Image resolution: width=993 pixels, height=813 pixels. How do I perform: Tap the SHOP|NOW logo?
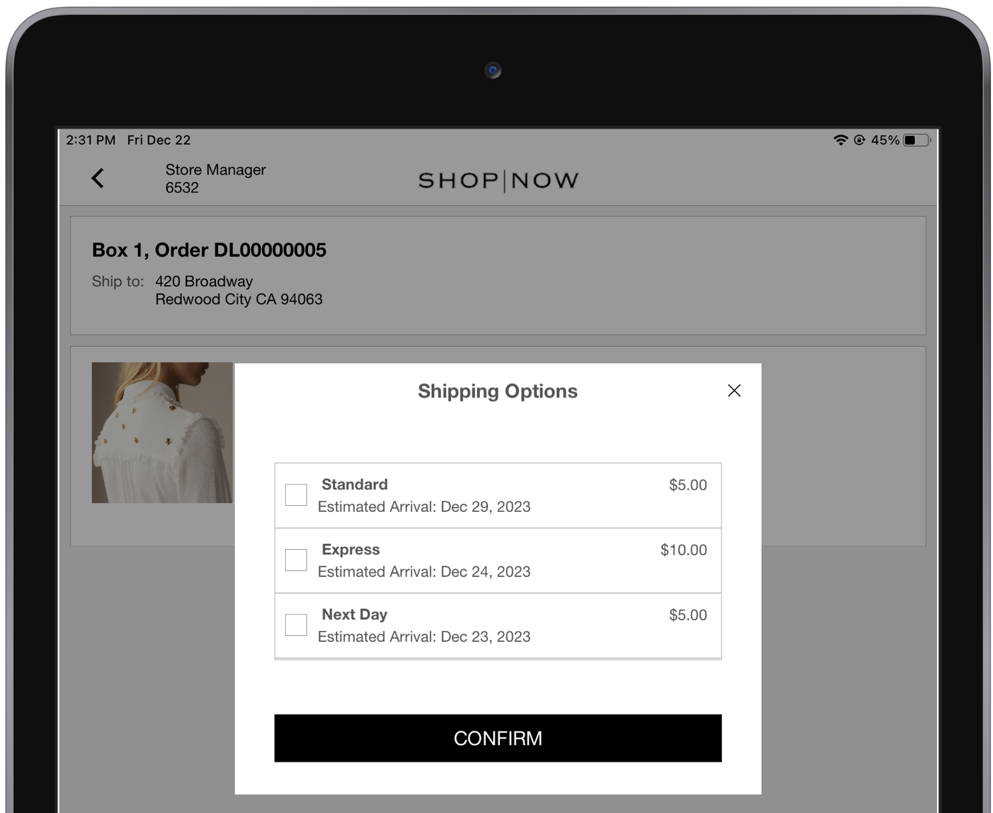(498, 181)
